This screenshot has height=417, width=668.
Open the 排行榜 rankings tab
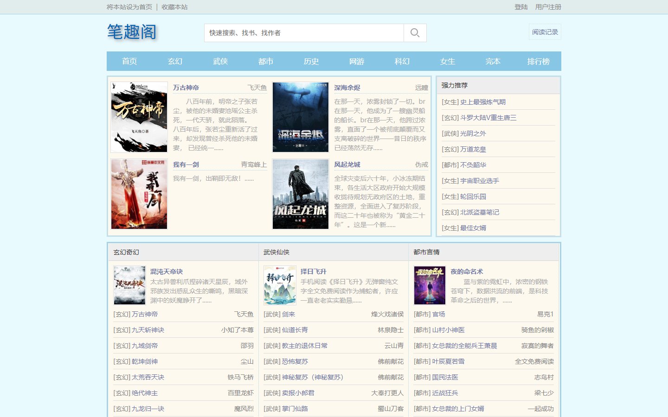tap(539, 61)
